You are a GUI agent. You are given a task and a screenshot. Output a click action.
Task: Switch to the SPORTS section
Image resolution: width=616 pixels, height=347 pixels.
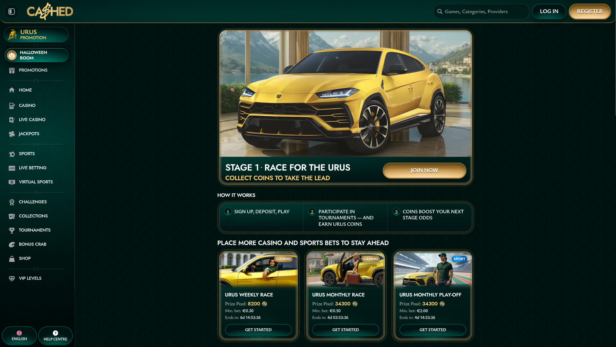tap(26, 154)
